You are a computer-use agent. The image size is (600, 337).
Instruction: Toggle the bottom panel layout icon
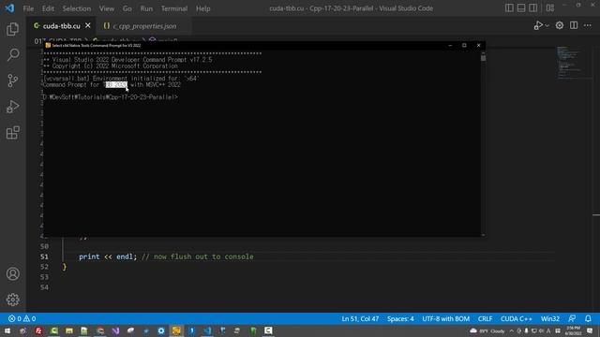pyautogui.click(x=521, y=8)
